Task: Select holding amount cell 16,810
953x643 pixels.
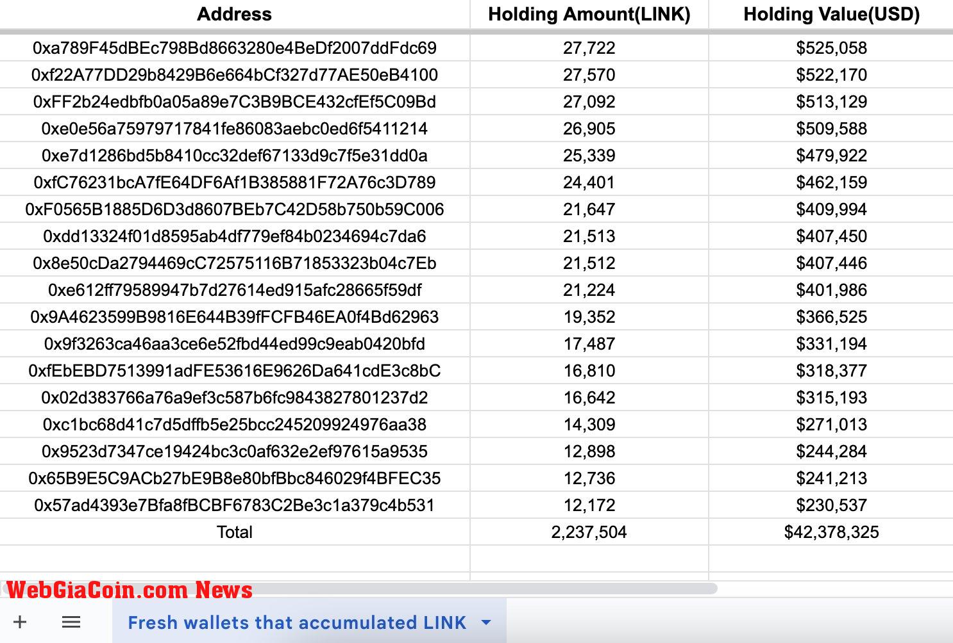Action: coord(589,371)
